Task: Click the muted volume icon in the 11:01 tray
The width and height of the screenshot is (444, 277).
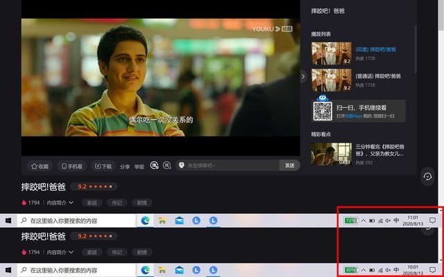Action: [x=388, y=221]
